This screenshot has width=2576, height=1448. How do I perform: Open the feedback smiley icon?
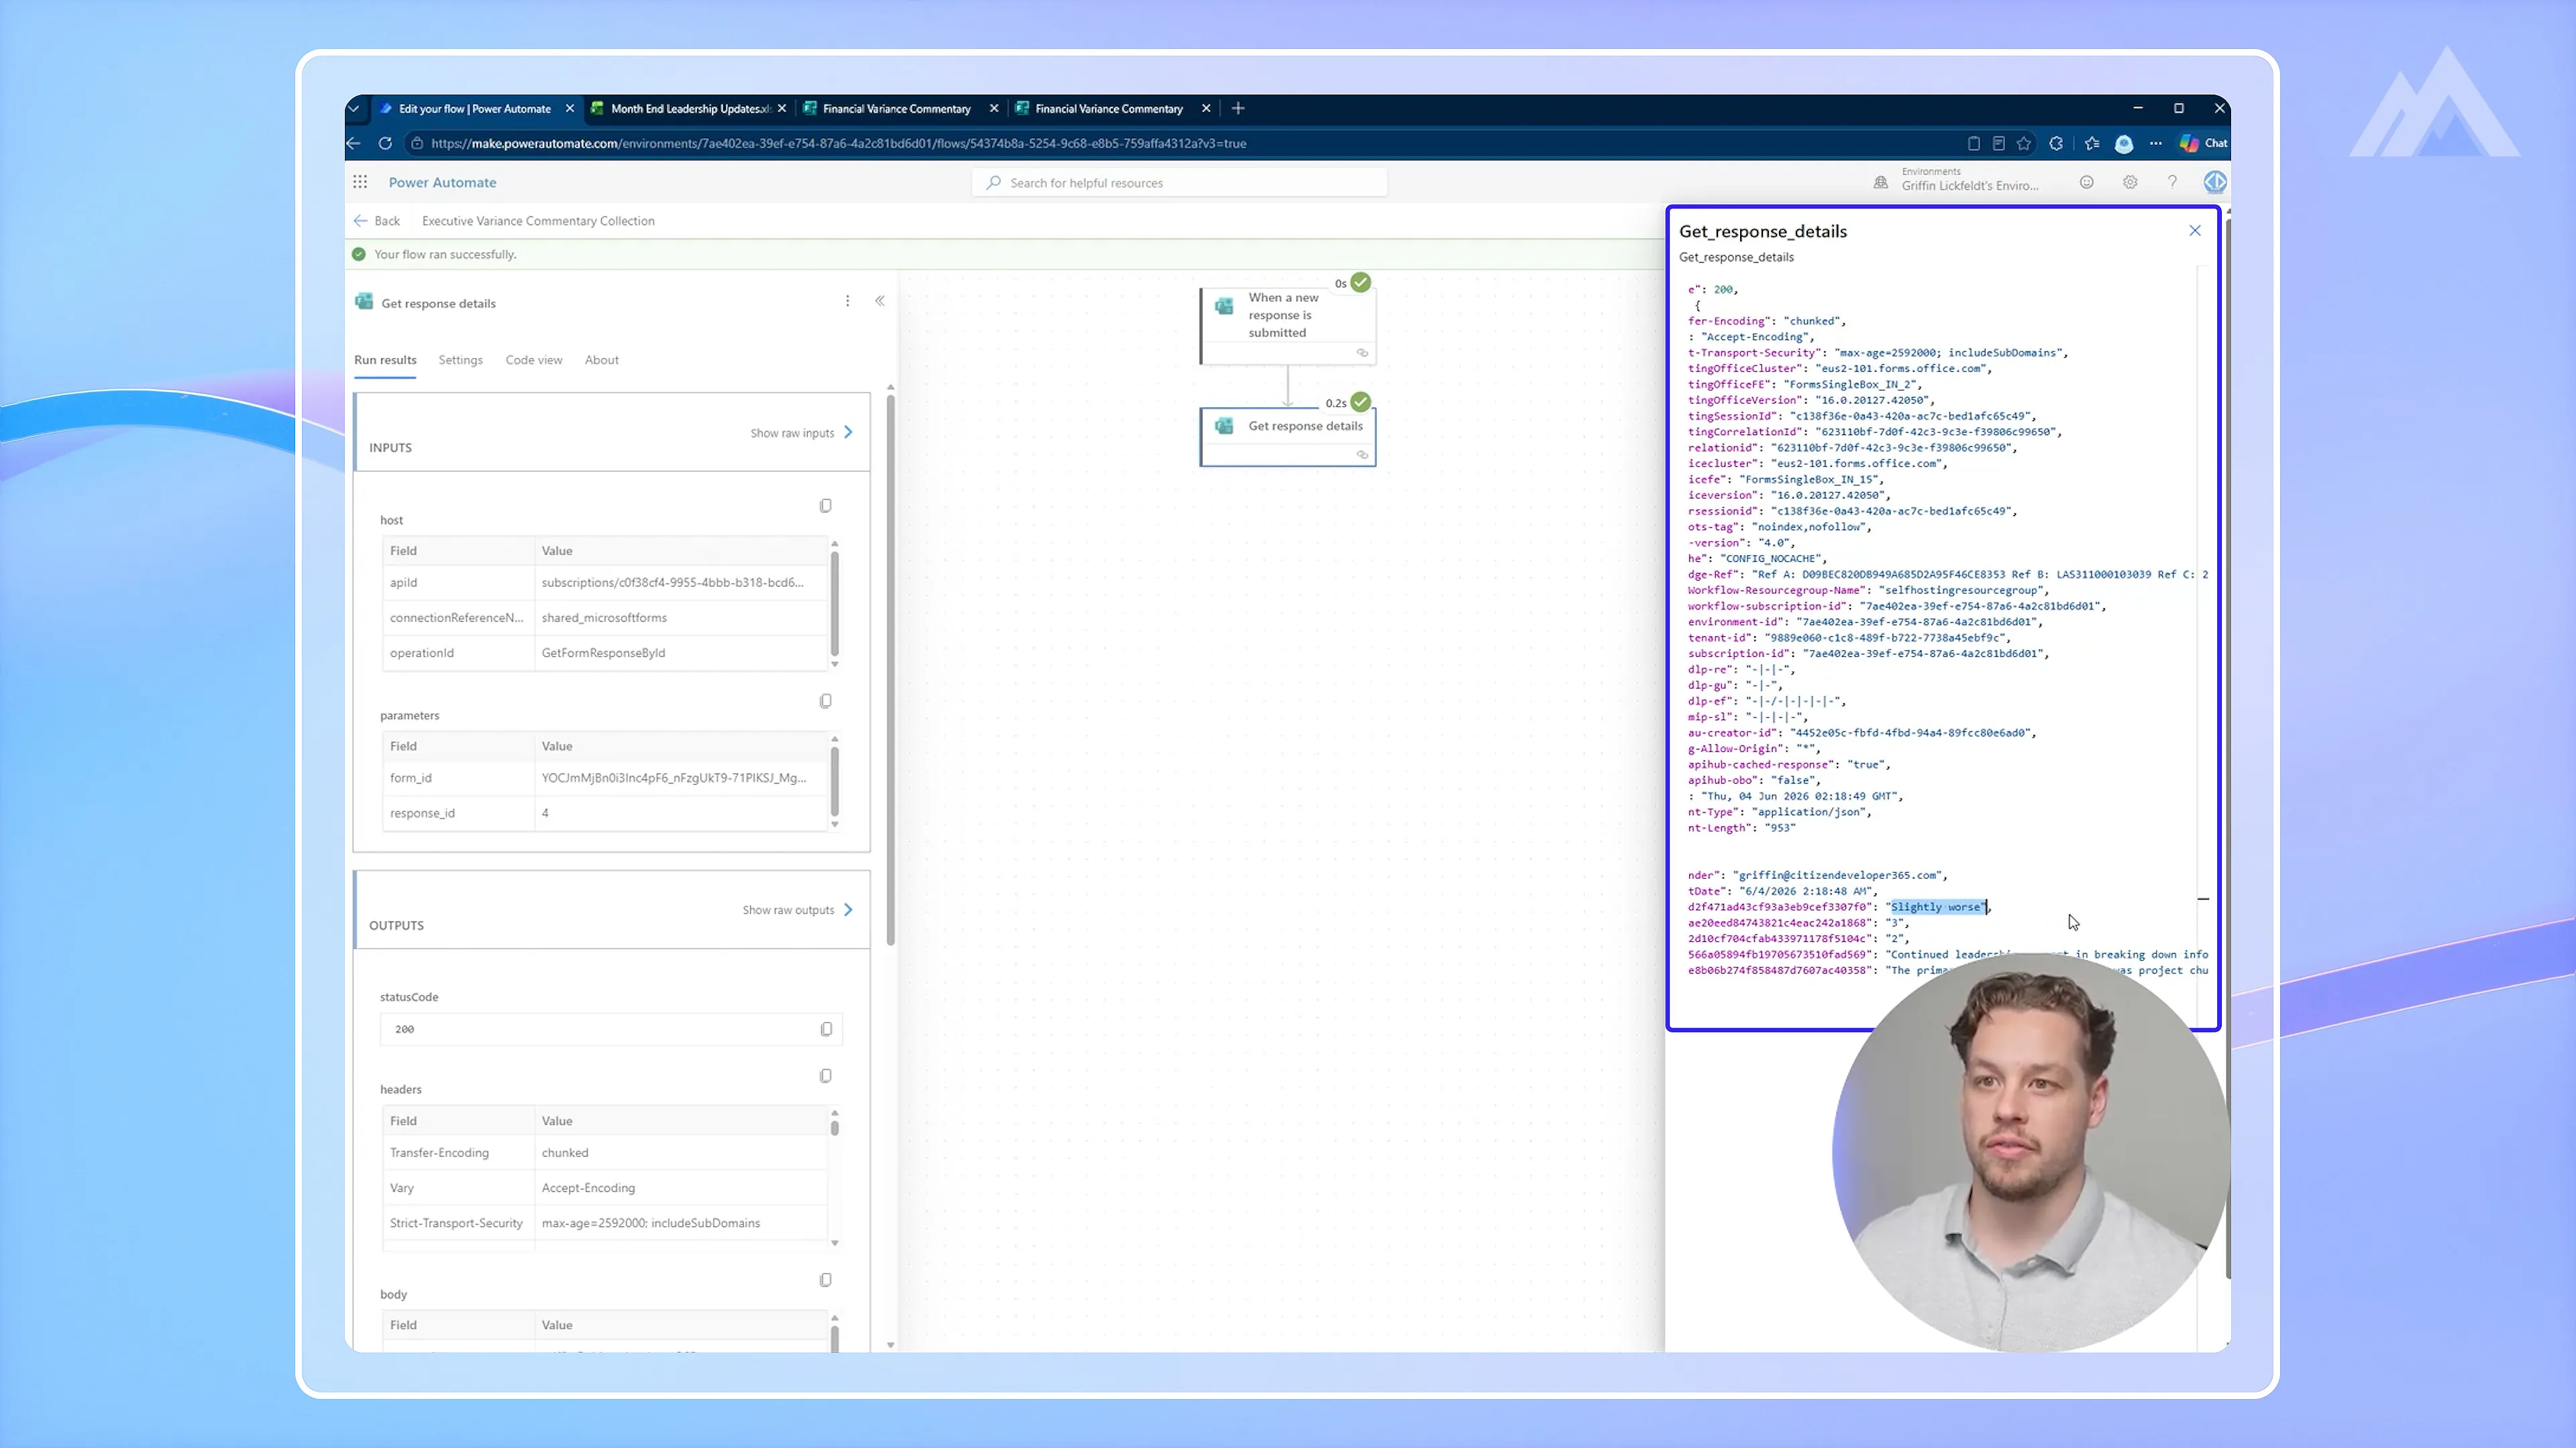2087,182
